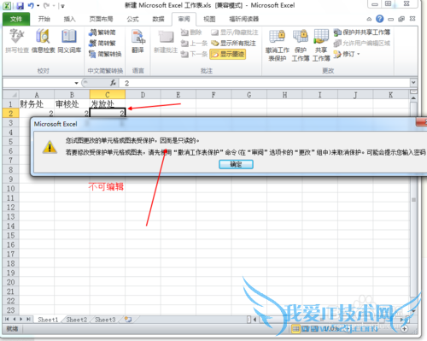Convert traditional to simplified (繁转简)
Screen dimensions: 427x341
click(102, 32)
